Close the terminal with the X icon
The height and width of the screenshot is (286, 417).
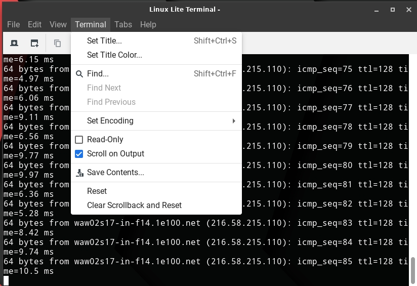(x=408, y=10)
